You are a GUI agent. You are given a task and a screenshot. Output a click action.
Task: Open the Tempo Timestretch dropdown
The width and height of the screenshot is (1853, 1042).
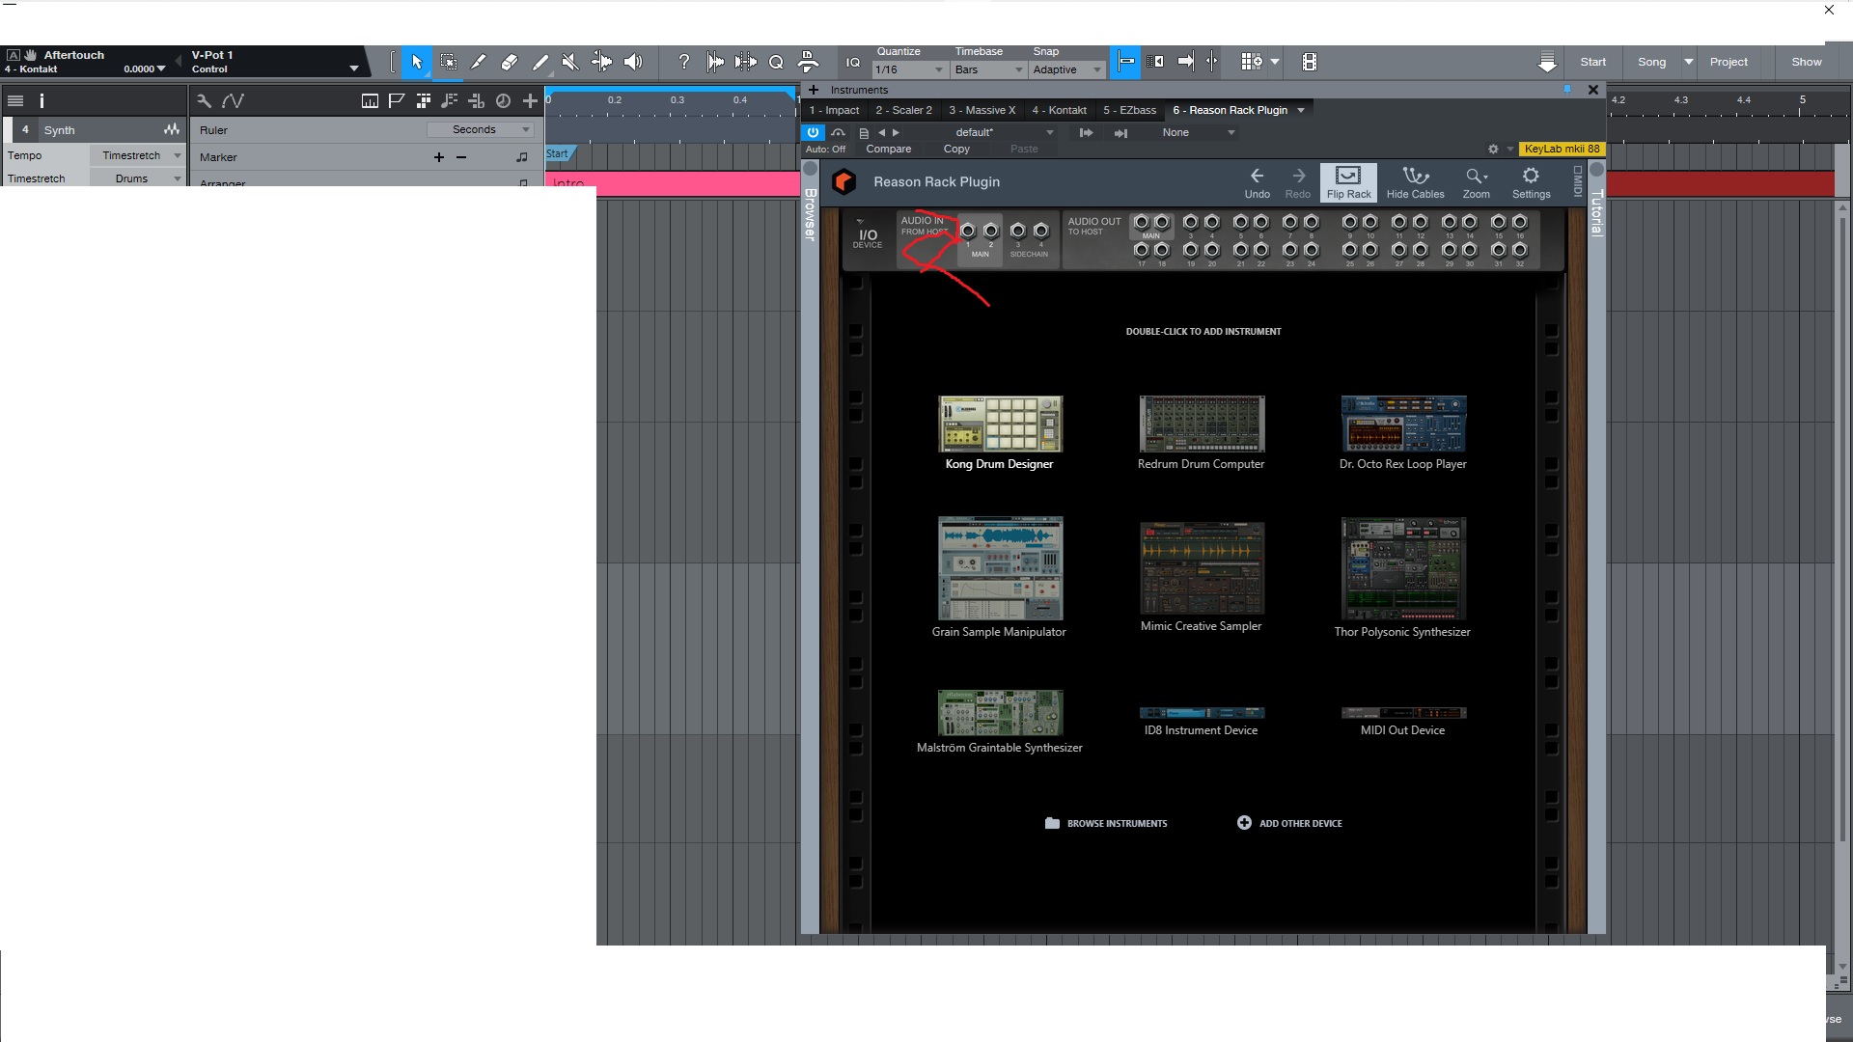(137, 155)
